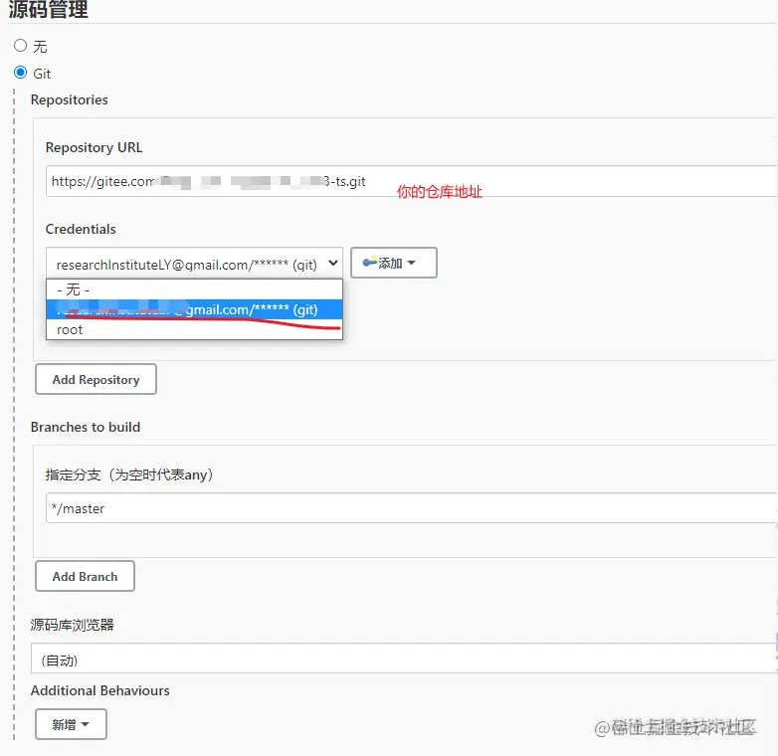This screenshot has width=778, height=756.
Task: Click the key icon on 添加 button
Action: click(x=370, y=263)
